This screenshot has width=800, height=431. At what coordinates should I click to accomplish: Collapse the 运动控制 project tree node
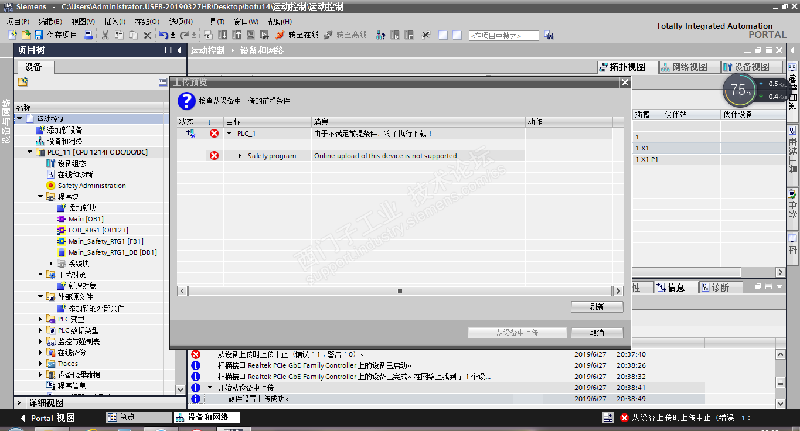click(x=19, y=119)
